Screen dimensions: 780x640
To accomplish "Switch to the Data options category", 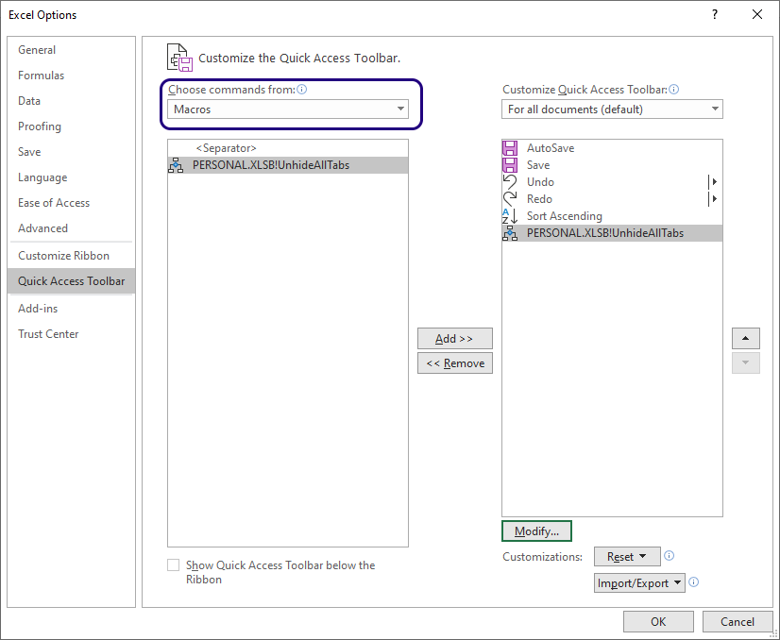I will point(72,100).
